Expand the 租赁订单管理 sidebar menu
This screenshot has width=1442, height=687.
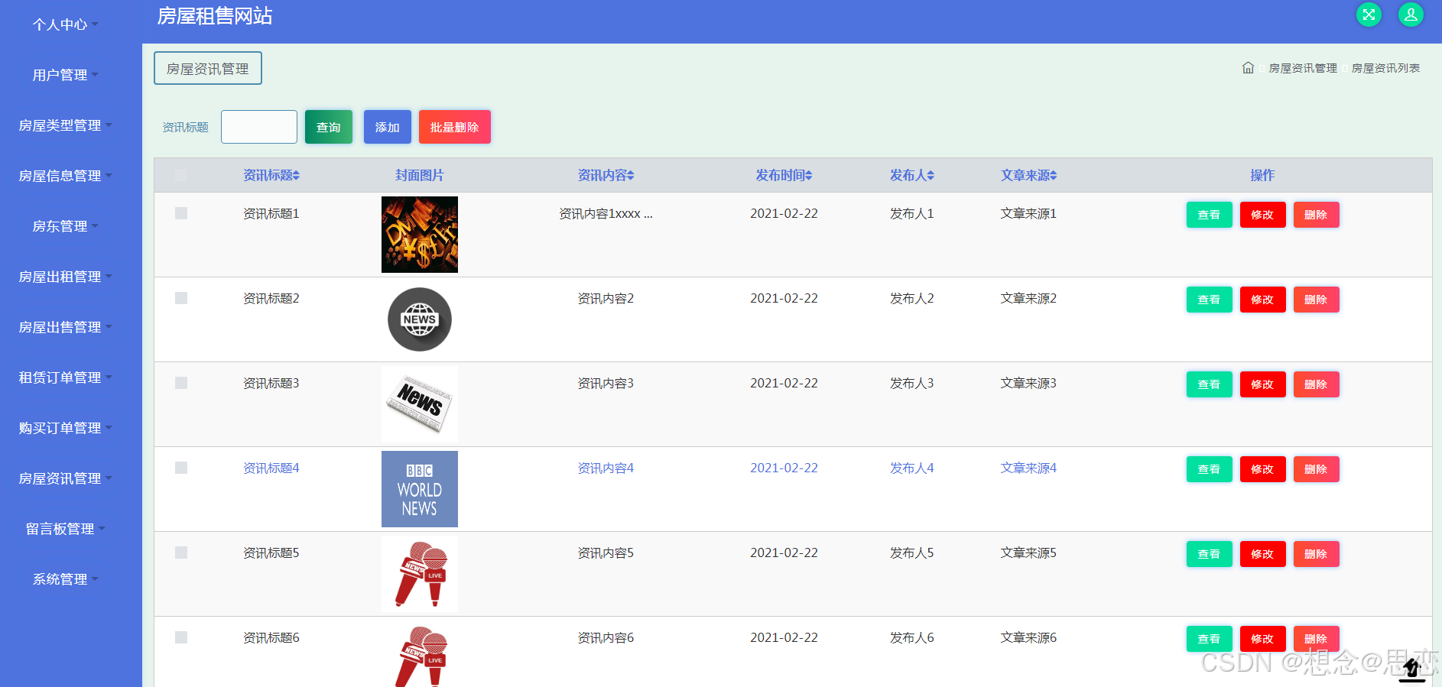tap(65, 378)
